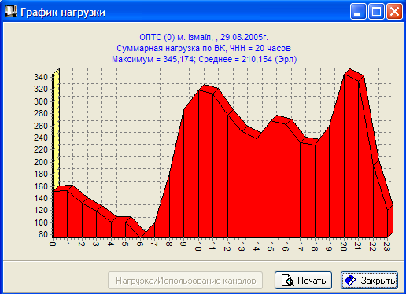Image resolution: width=406 pixels, height=294 pixels.
Task: Click the Печать print button
Action: [x=303, y=281]
